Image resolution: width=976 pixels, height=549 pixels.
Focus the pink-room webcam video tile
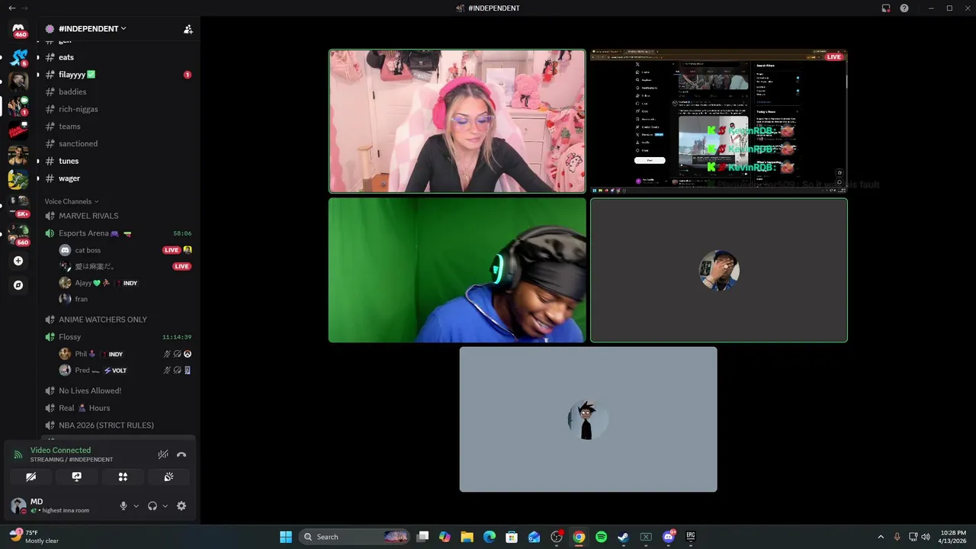(457, 121)
